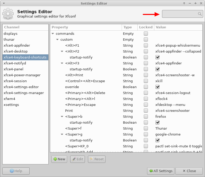This screenshot has width=205, height=177.
Task: Select the xfwm4 channel
Action: pos(9,99)
